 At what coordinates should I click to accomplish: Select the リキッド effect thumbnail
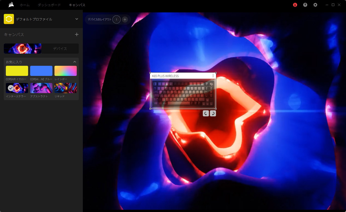(66, 88)
